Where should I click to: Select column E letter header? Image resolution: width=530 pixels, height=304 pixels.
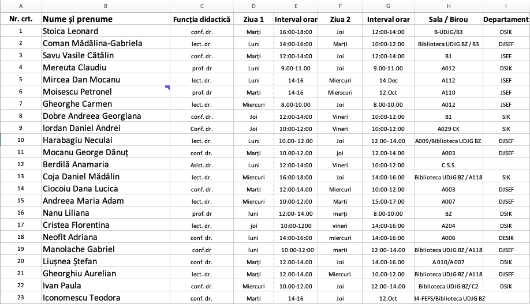[x=295, y=6]
